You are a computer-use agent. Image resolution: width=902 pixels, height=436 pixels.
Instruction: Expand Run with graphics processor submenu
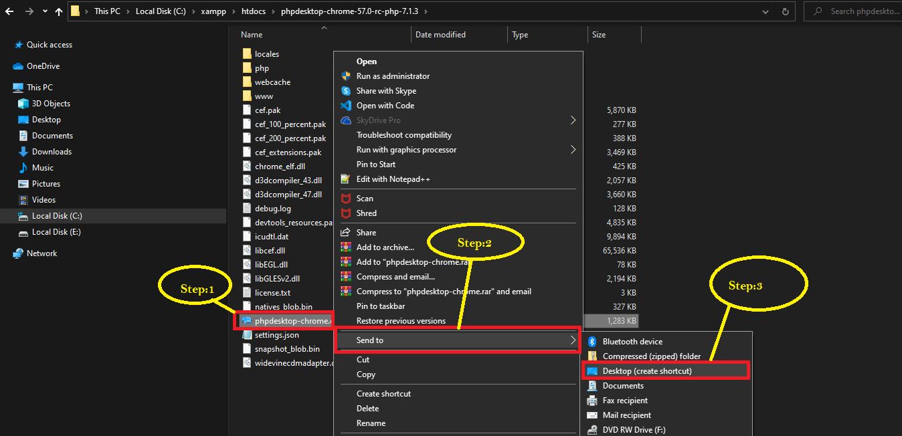[x=573, y=150]
